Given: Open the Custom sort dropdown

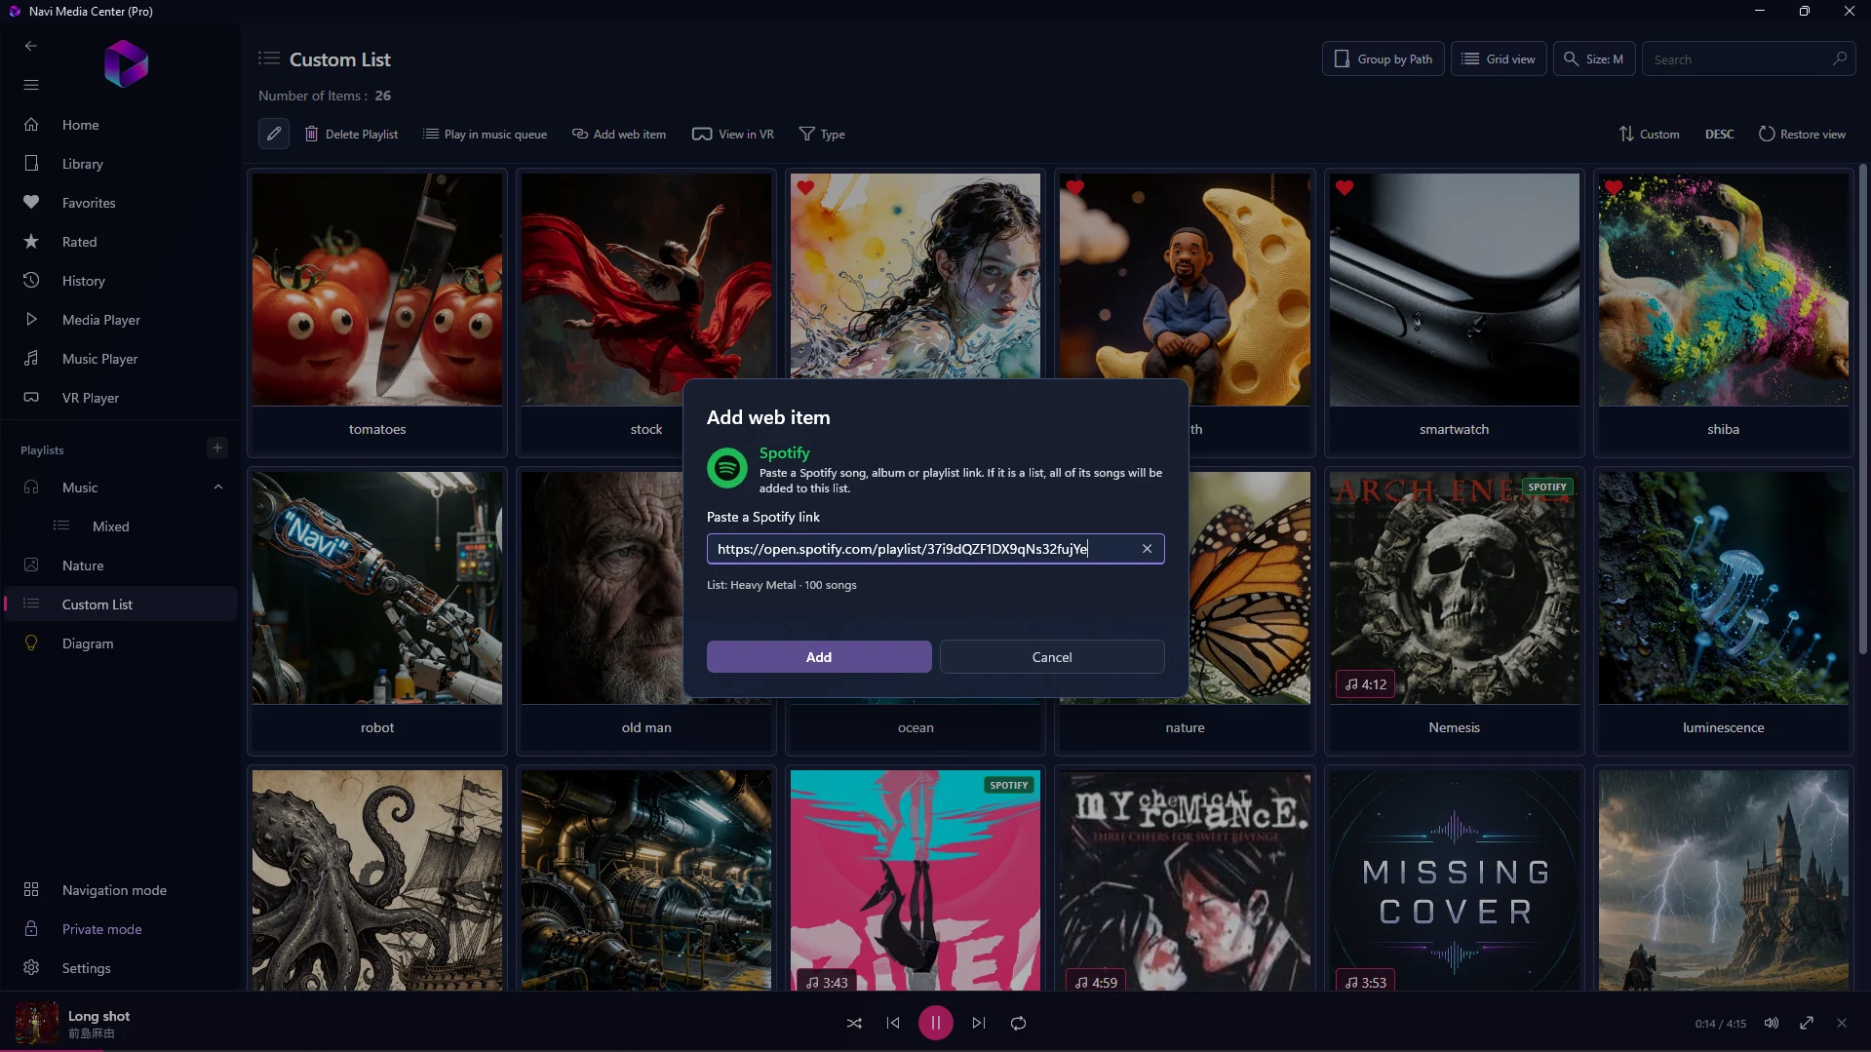Looking at the screenshot, I should (x=1649, y=135).
